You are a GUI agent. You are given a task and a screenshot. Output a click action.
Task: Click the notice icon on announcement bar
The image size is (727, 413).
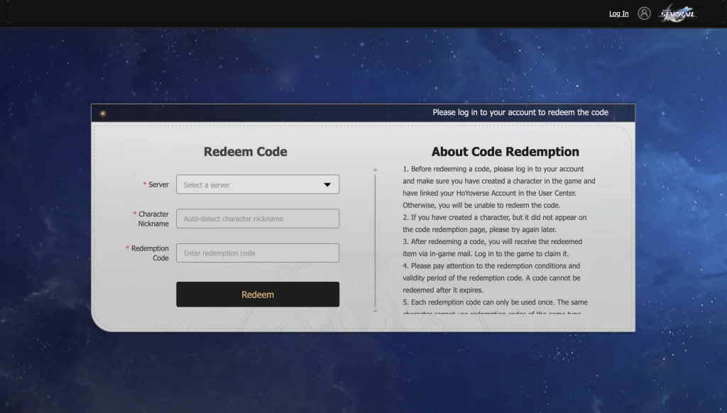click(x=103, y=113)
